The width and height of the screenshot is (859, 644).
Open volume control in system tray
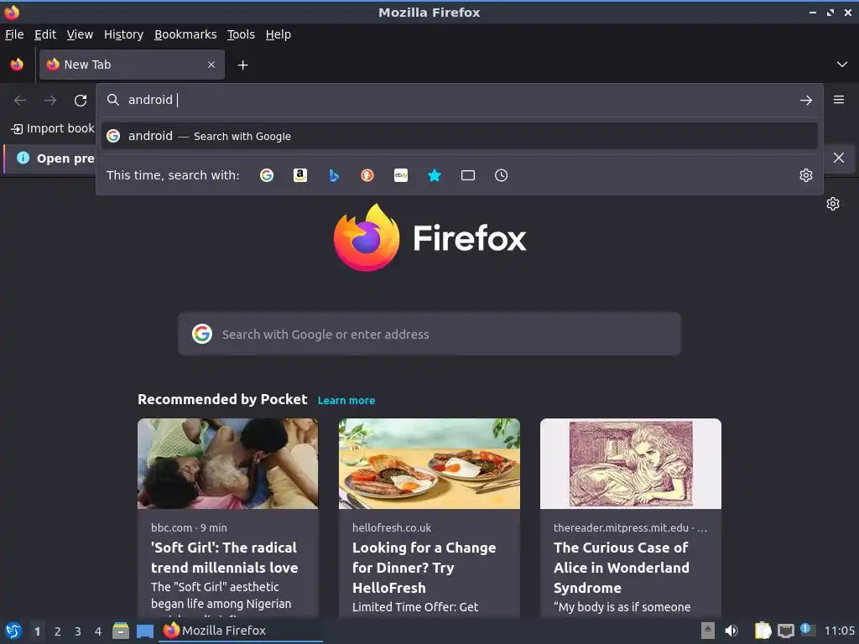[x=731, y=631]
